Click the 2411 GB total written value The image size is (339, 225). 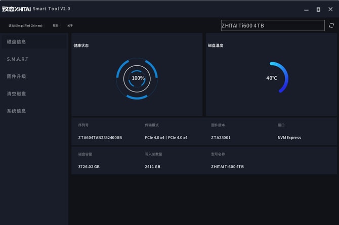coord(152,166)
